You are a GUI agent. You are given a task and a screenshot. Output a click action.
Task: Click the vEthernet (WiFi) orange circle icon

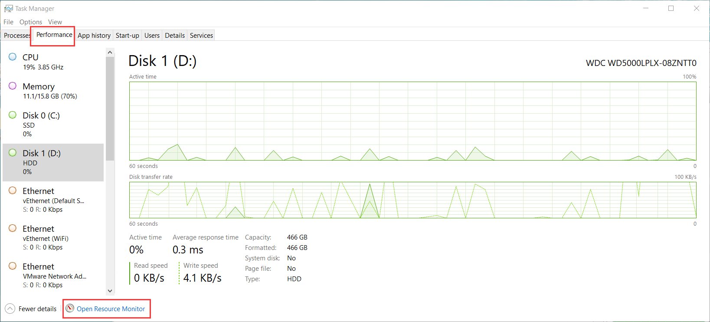(x=13, y=228)
